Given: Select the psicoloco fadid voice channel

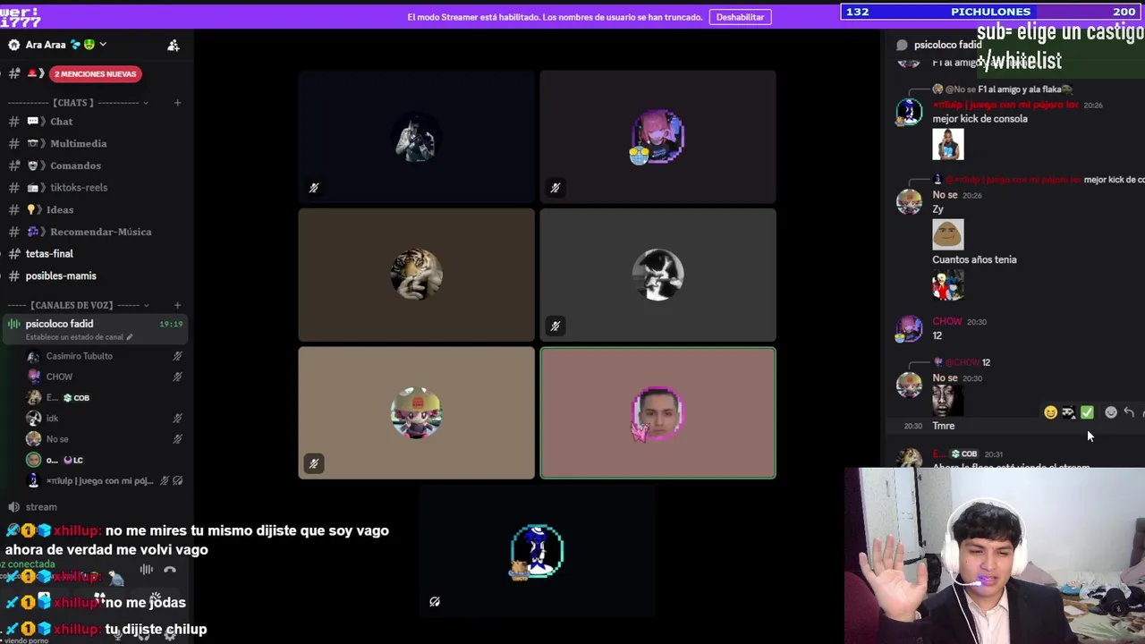Looking at the screenshot, I should (94, 330).
